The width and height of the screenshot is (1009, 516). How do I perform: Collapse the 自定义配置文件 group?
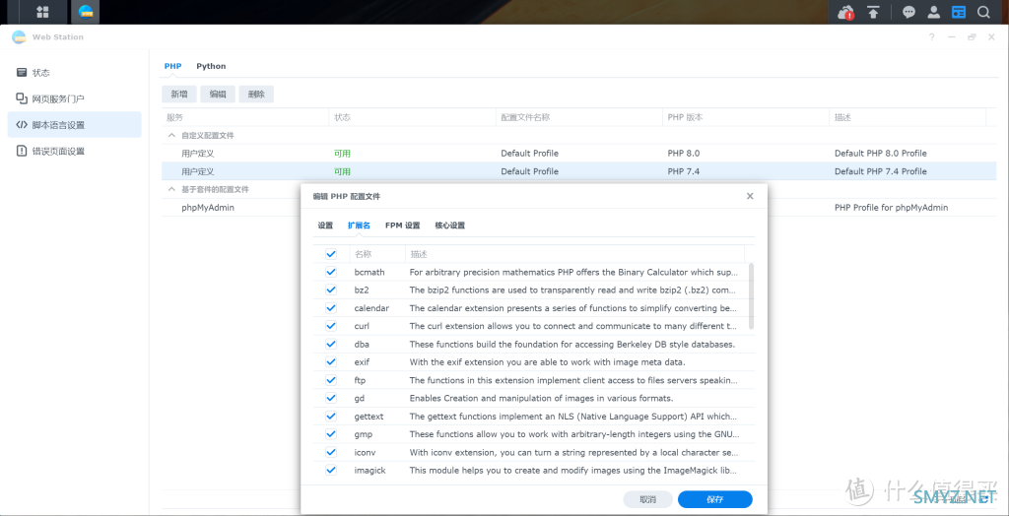171,136
